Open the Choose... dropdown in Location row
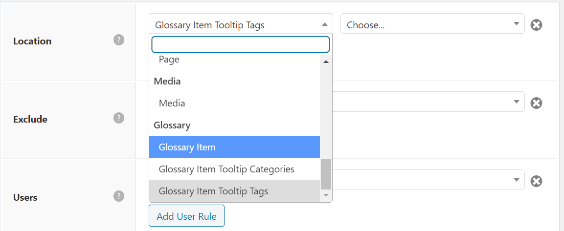Screen dimensions: 564x231 (x=432, y=24)
